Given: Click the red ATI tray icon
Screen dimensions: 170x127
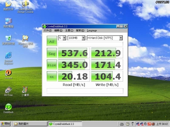Looking at the screenshot, I should tap(149, 124).
